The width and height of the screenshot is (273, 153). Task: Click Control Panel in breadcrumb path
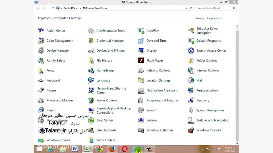[71, 8]
